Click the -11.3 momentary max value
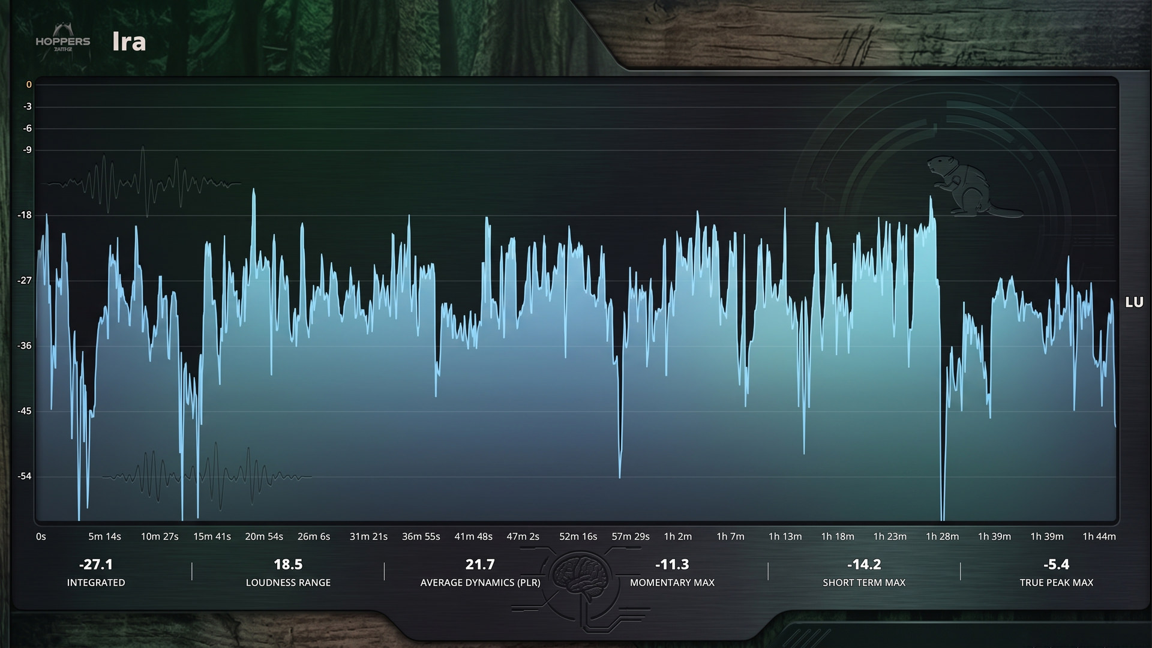The height and width of the screenshot is (648, 1152). (x=672, y=565)
